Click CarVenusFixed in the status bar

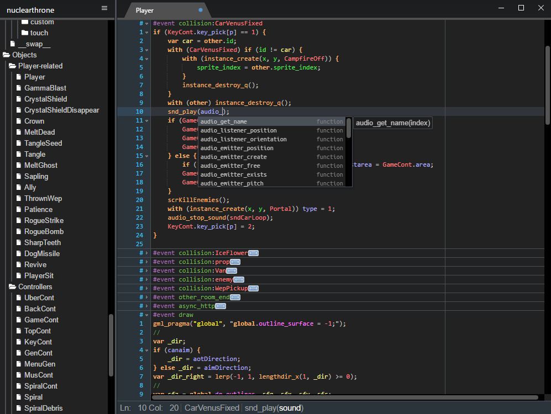[212, 408]
